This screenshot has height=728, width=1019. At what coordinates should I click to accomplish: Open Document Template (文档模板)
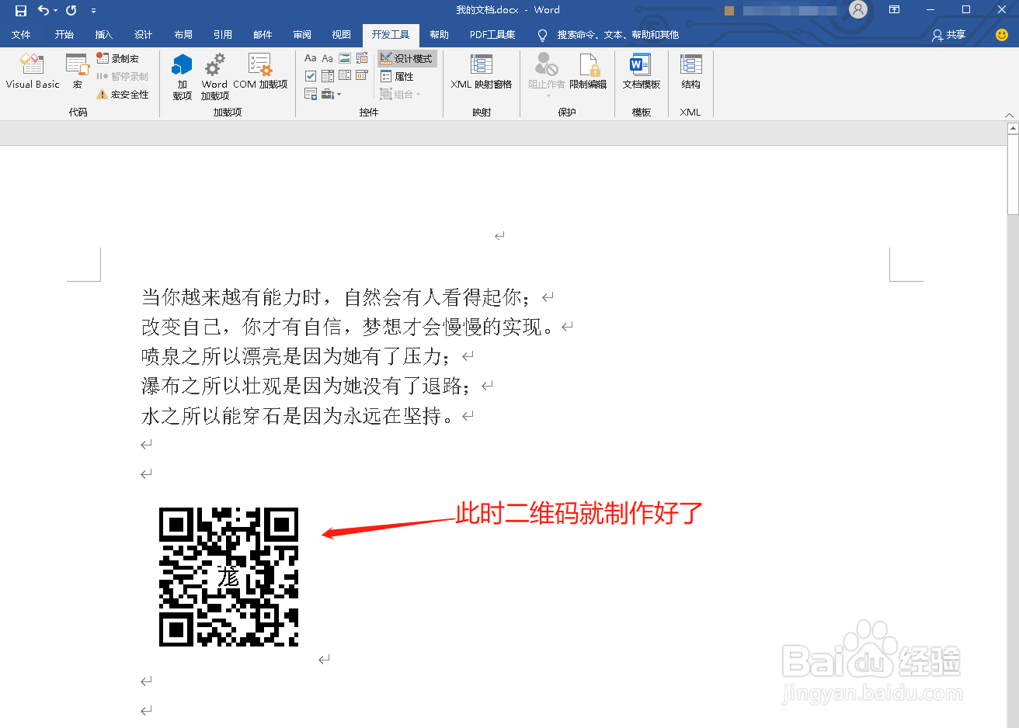pyautogui.click(x=641, y=71)
